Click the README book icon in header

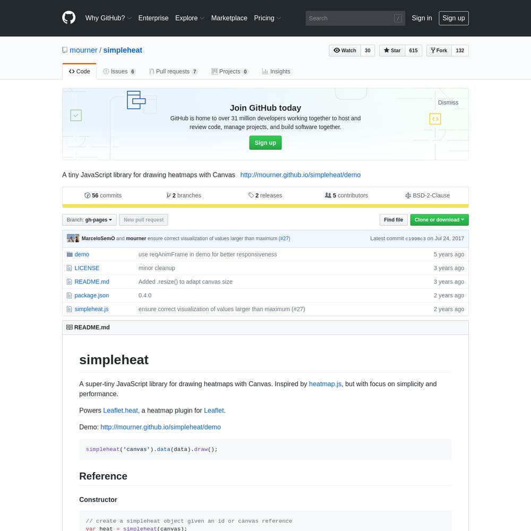point(70,328)
